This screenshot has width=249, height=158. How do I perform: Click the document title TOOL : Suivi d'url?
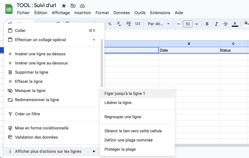point(36,6)
